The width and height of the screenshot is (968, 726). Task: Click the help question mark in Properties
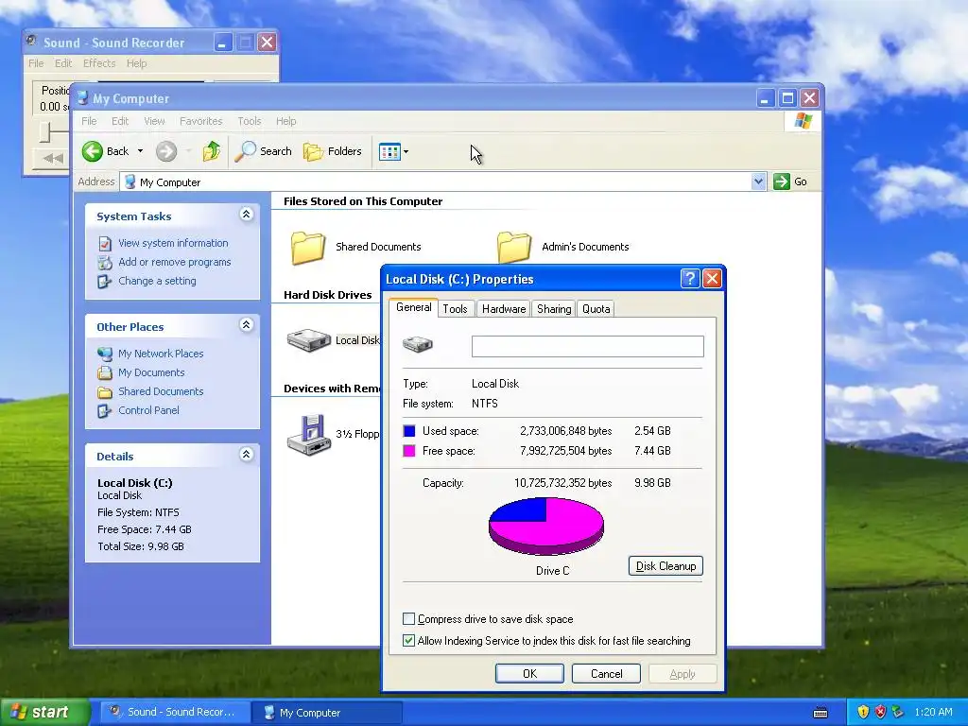(689, 279)
